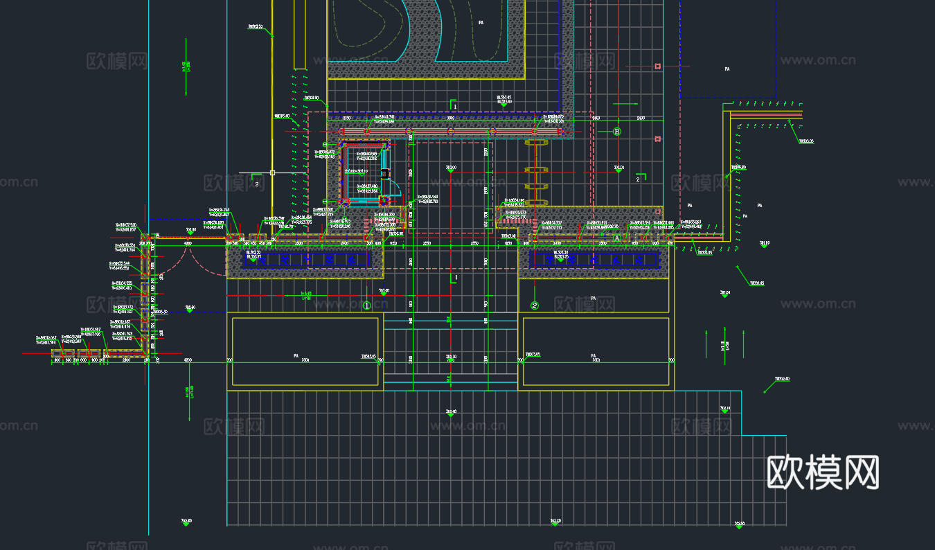Select the TW302.40 leader label
This screenshot has width=935, height=550.
(781, 379)
